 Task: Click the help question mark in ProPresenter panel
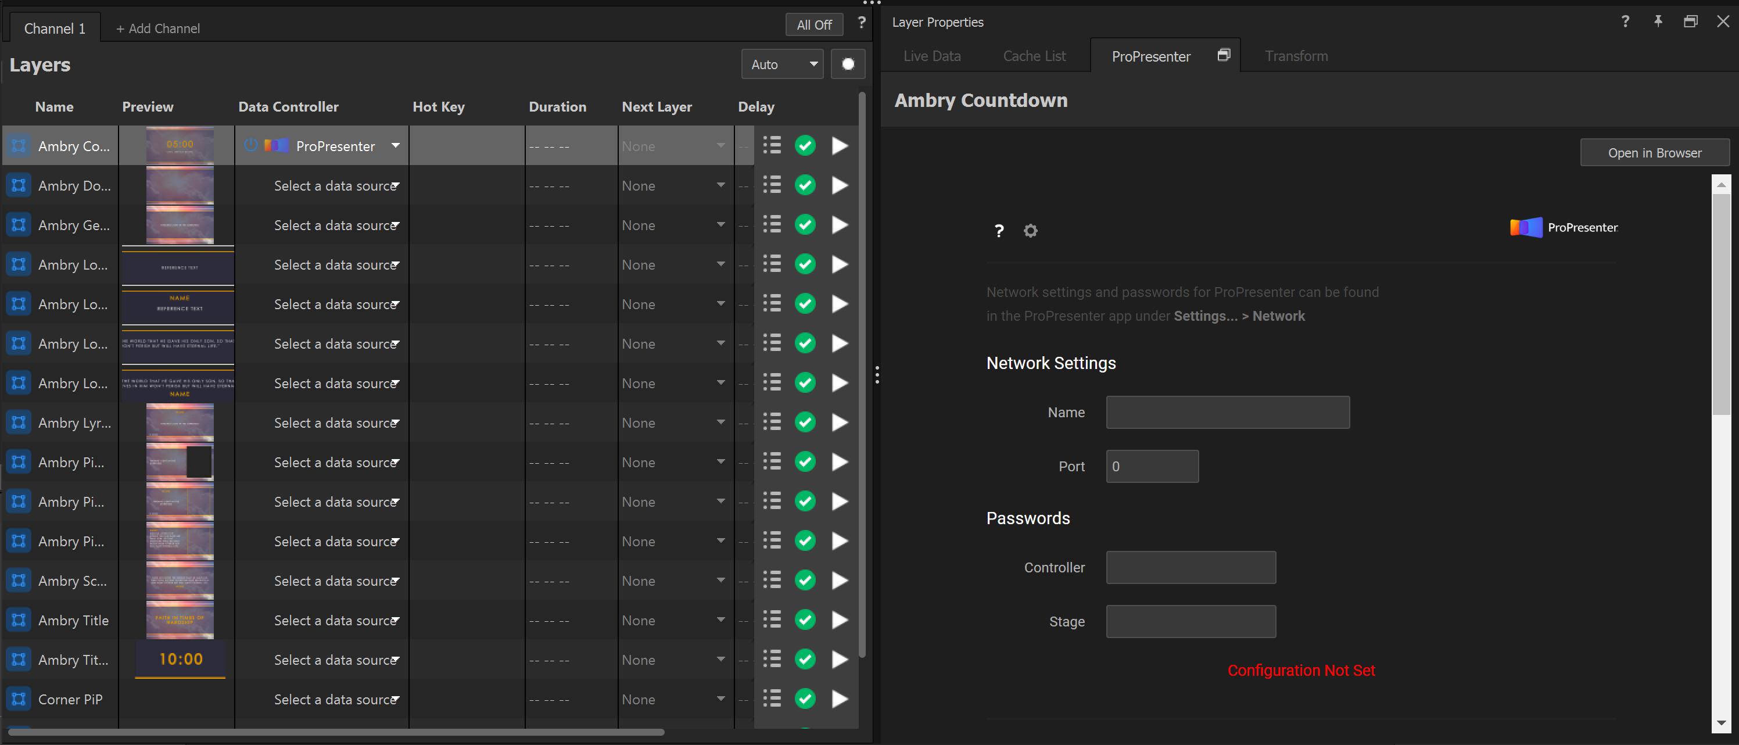point(998,230)
